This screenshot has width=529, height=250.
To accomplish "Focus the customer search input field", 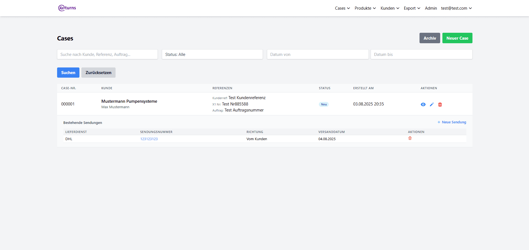I will click(107, 55).
